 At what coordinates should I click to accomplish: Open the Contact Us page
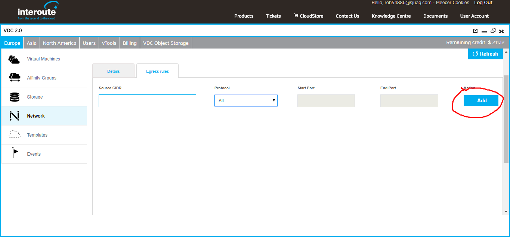347,16
